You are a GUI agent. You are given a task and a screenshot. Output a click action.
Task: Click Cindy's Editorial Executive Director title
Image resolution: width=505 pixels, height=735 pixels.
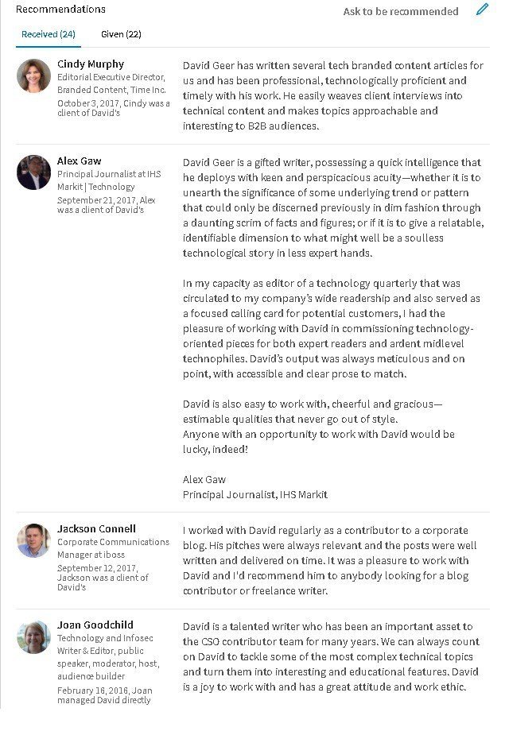click(111, 83)
